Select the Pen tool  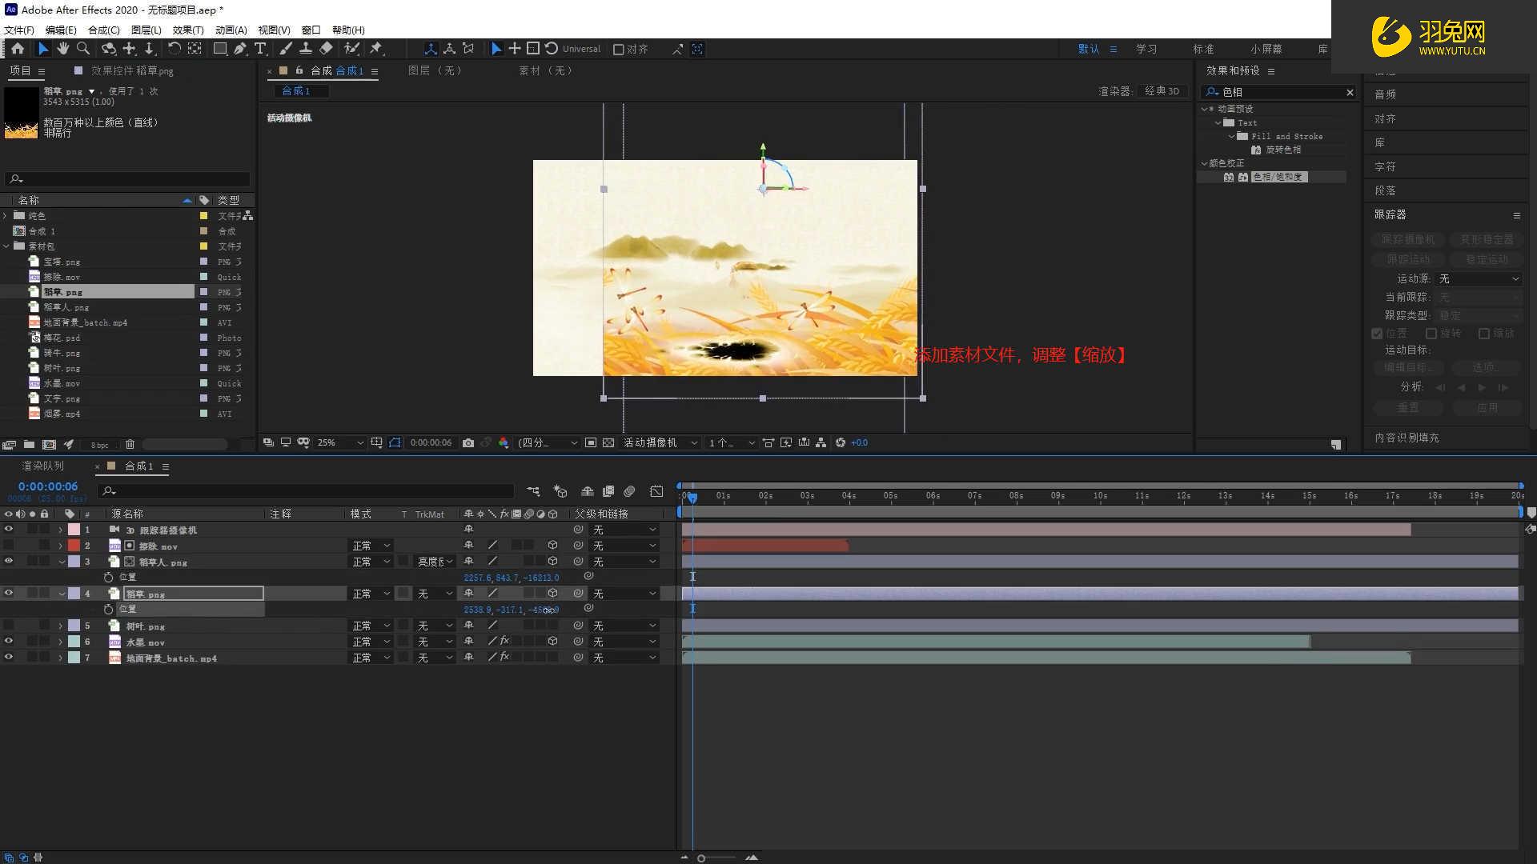point(240,49)
